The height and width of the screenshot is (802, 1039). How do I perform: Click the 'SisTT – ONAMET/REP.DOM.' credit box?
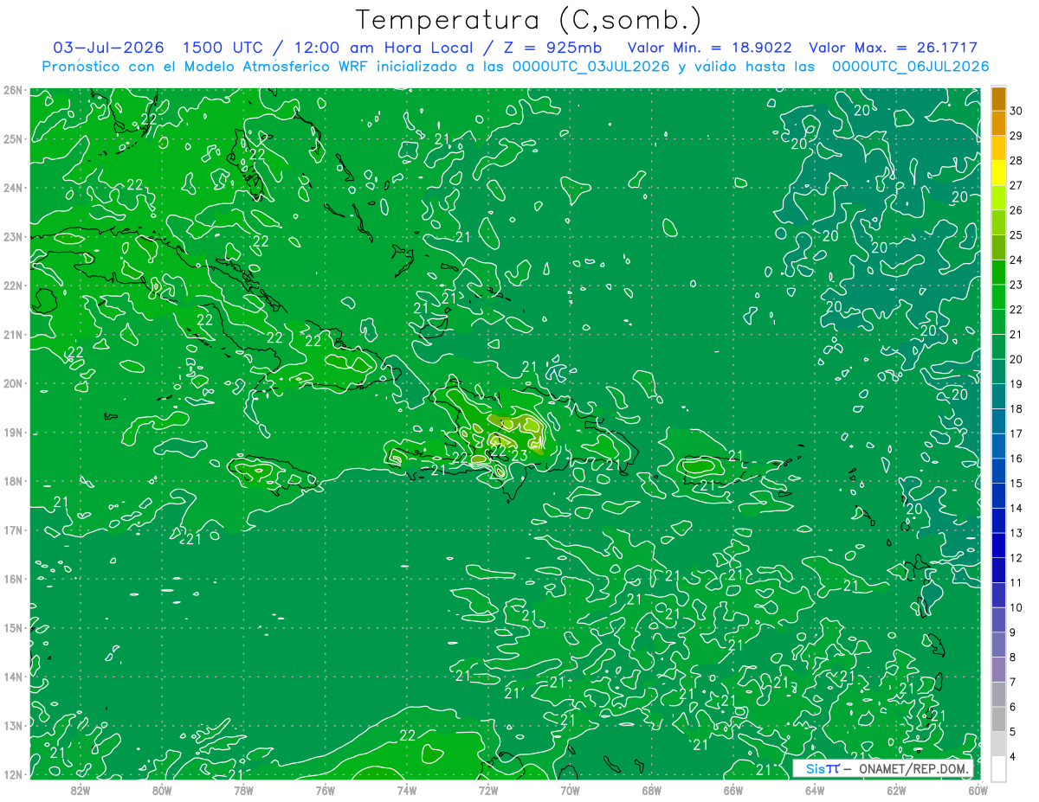883,768
